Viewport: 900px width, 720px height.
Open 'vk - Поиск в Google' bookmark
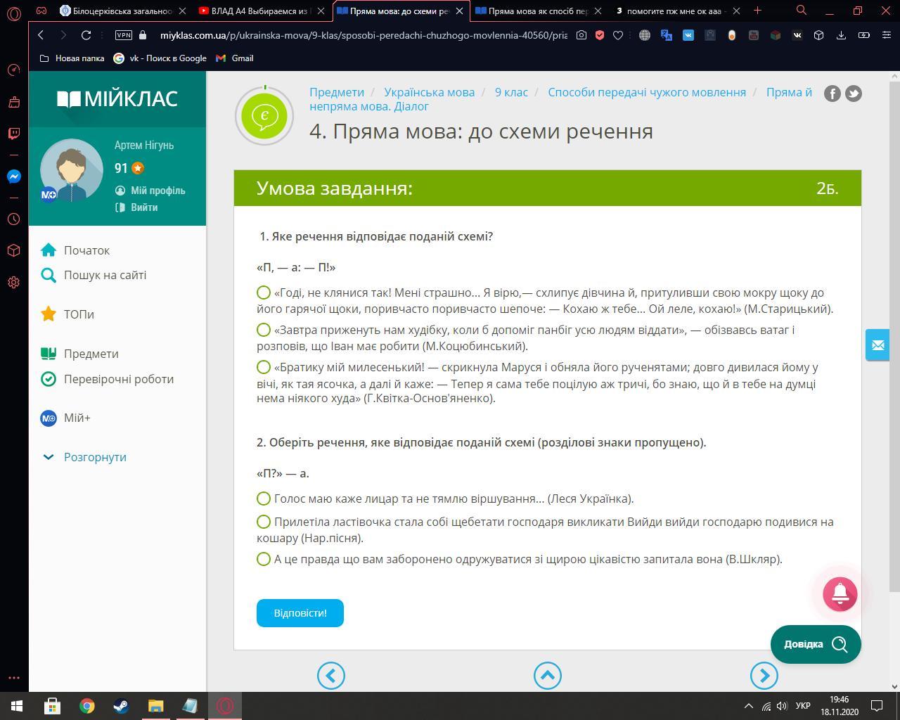pyautogui.click(x=160, y=58)
